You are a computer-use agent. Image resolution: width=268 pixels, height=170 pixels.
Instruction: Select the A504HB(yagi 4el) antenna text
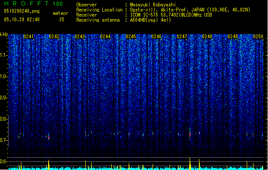(150, 20)
